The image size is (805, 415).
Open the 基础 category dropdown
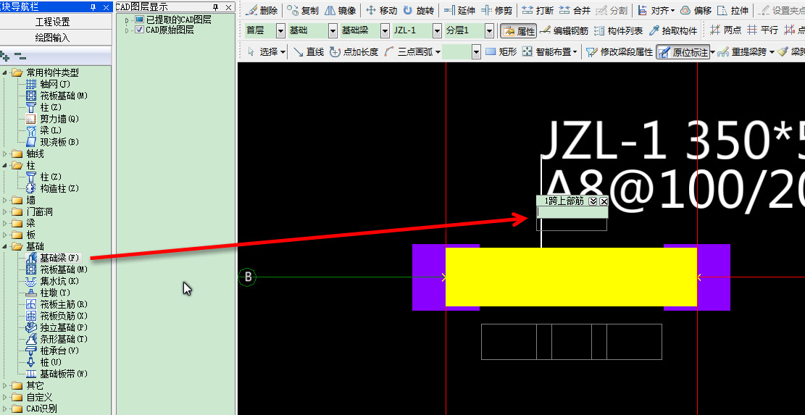tap(333, 30)
